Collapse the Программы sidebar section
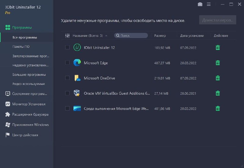This screenshot has height=168, width=244. click(x=22, y=28)
